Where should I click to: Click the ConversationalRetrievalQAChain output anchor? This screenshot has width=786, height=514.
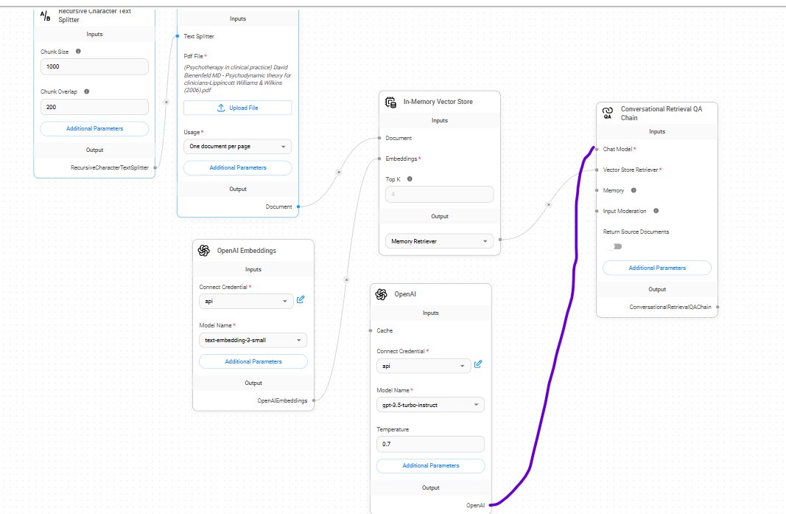[717, 307]
